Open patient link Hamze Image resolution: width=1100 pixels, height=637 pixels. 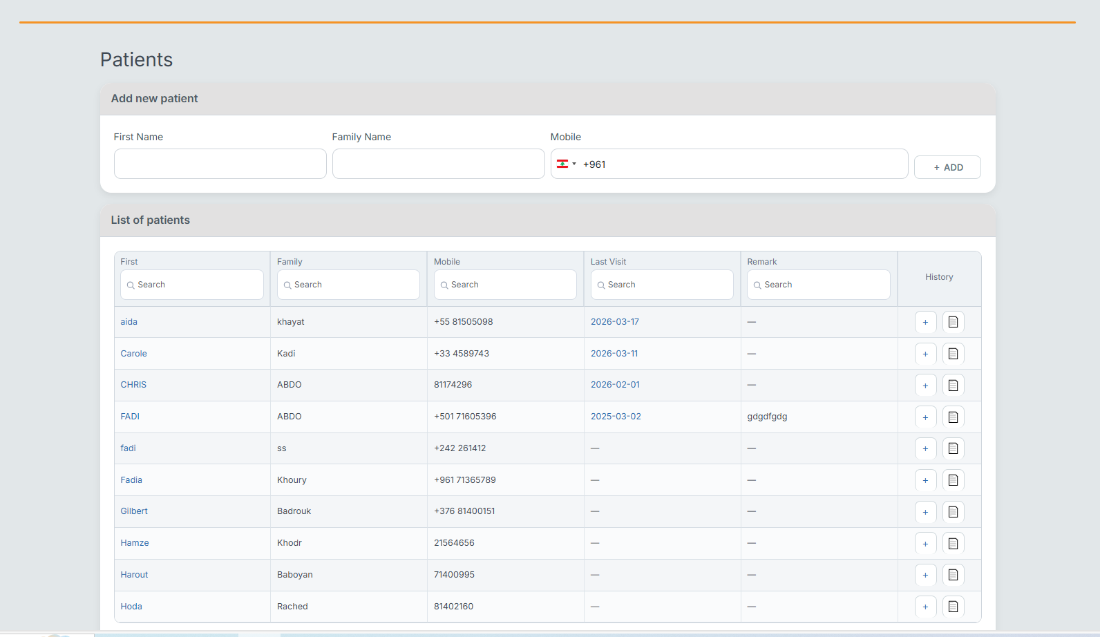click(135, 543)
